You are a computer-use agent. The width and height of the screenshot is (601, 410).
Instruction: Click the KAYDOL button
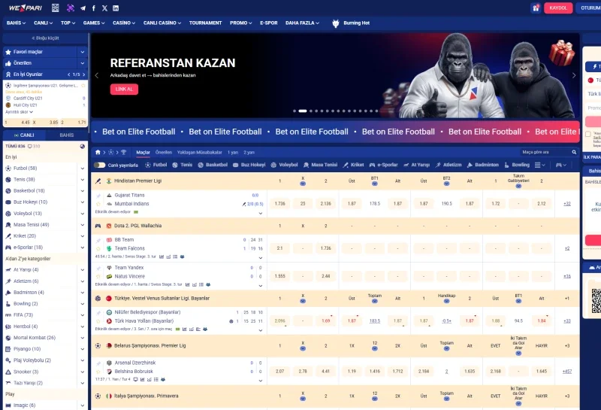pyautogui.click(x=558, y=8)
